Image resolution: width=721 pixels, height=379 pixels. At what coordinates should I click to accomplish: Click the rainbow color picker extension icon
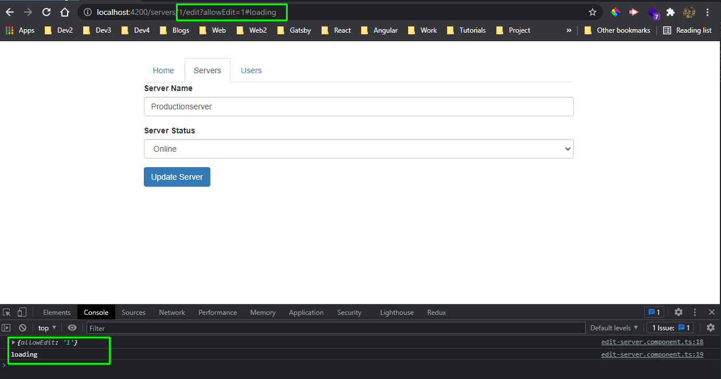[x=616, y=12]
